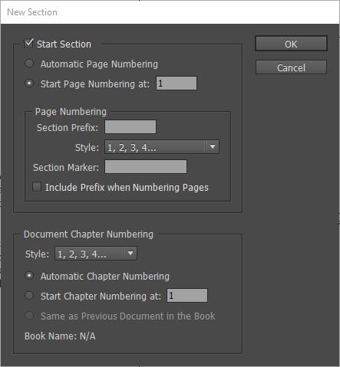Click the arrow on Page Numbering Style combo
The width and height of the screenshot is (340, 367).
coord(213,147)
